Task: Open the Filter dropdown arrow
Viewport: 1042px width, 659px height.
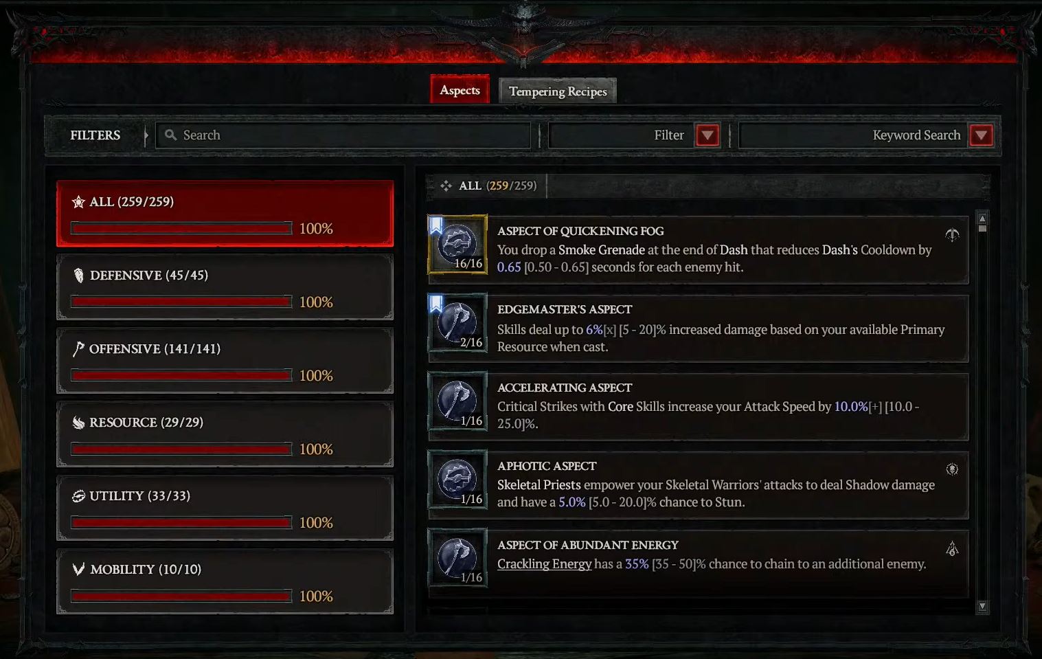Action: coord(707,135)
